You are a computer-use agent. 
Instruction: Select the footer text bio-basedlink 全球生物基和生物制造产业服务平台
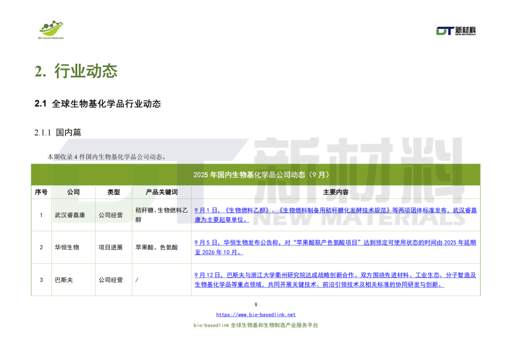tap(256, 325)
